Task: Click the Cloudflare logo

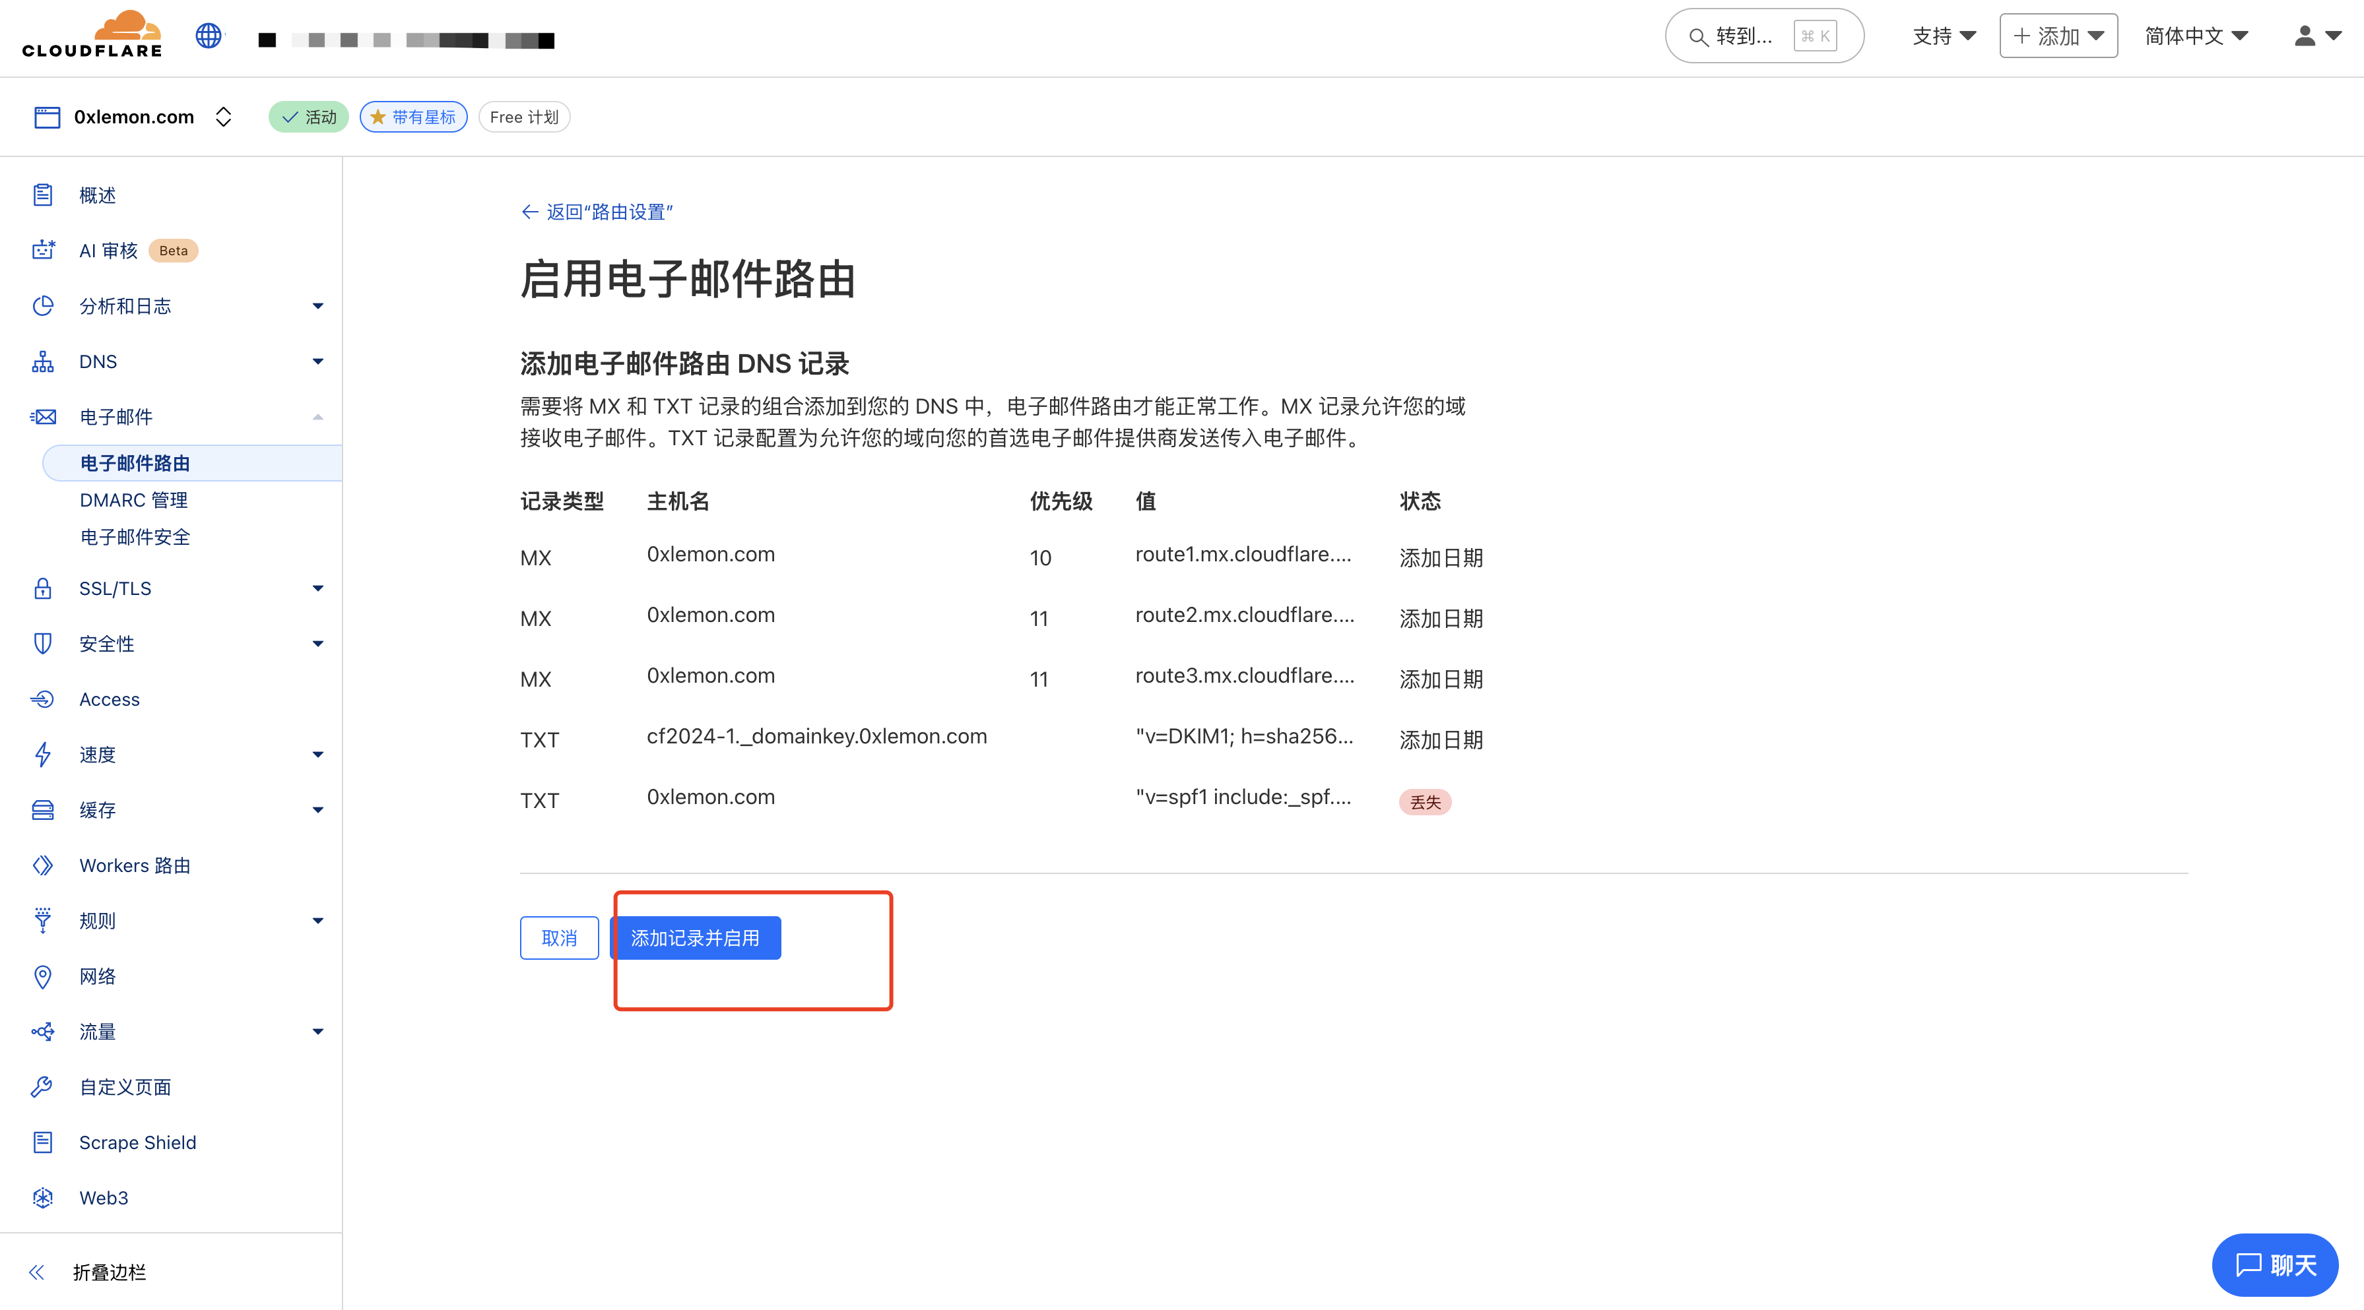Action: point(92,35)
